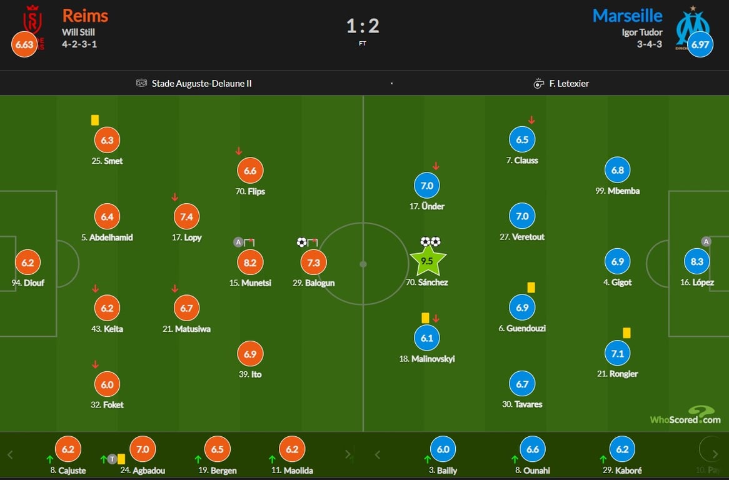Open the Reims team name link
Screen dimensions: 729x480
[85, 16]
